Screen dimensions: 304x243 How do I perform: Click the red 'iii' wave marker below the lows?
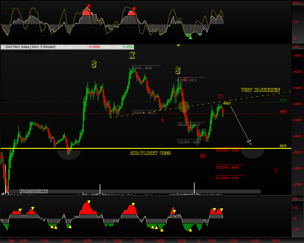202,156
